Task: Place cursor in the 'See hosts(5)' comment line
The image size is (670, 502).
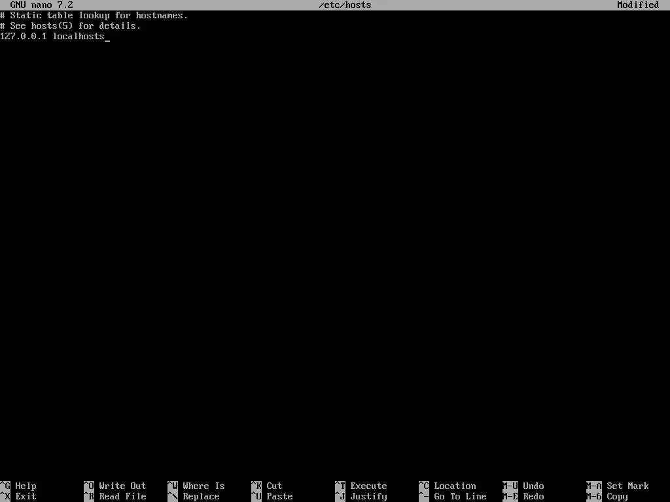Action: [x=71, y=26]
